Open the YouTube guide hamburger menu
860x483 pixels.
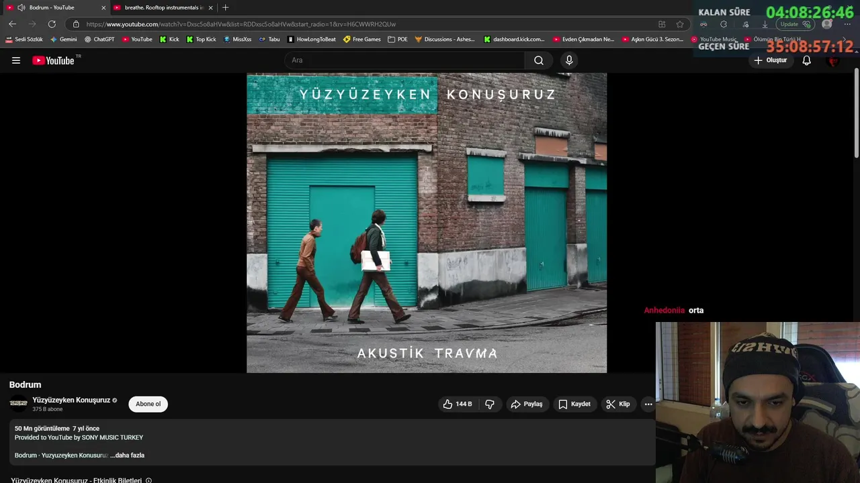16,60
